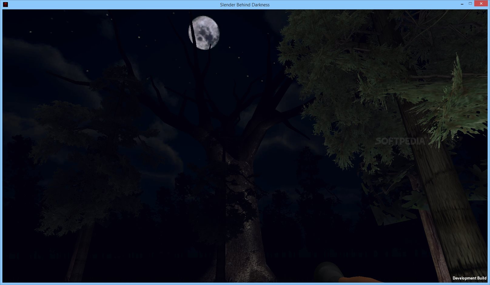
Task: Minimize the Slender Behind Darkness window
Action: (x=462, y=4)
